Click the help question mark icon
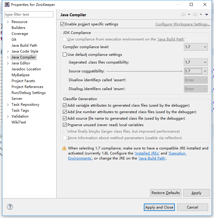 [x=10, y=207]
